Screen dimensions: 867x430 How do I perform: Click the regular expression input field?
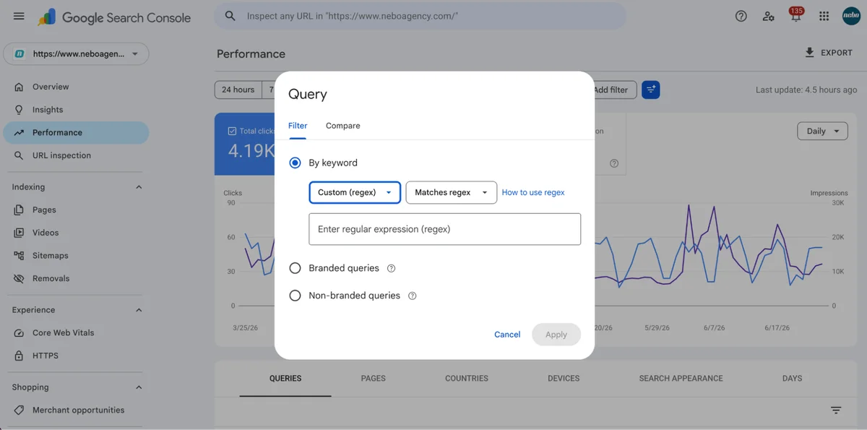445,229
